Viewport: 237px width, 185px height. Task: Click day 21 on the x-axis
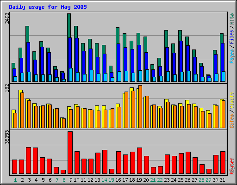tap(153, 180)
